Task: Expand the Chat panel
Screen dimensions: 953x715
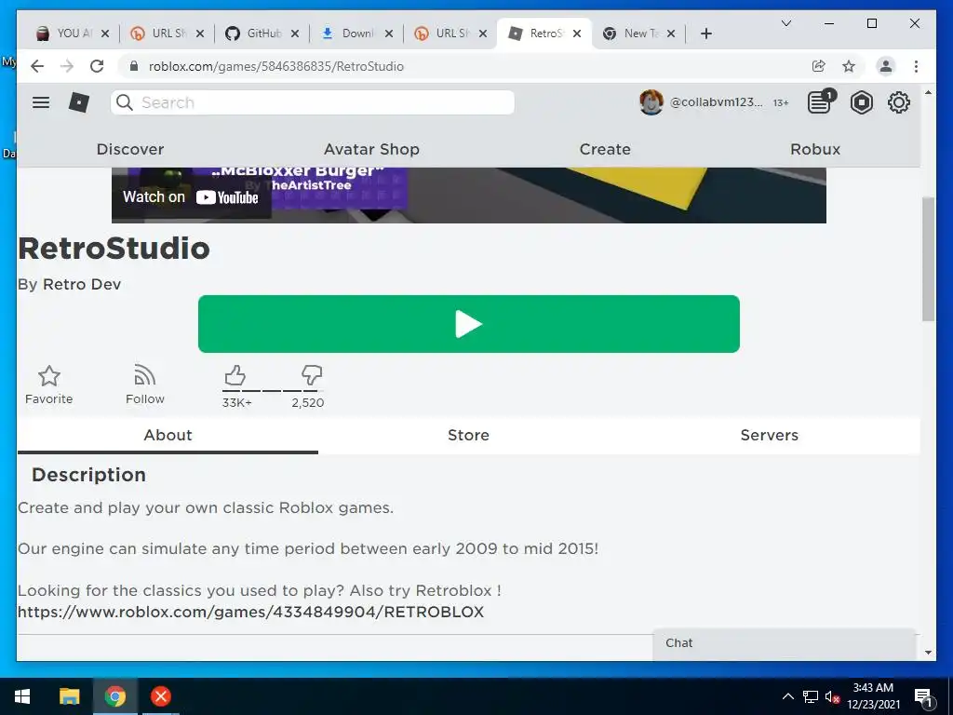Action: coord(784,643)
